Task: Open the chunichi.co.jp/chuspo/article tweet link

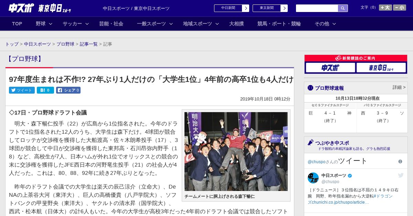Action: tap(341, 202)
